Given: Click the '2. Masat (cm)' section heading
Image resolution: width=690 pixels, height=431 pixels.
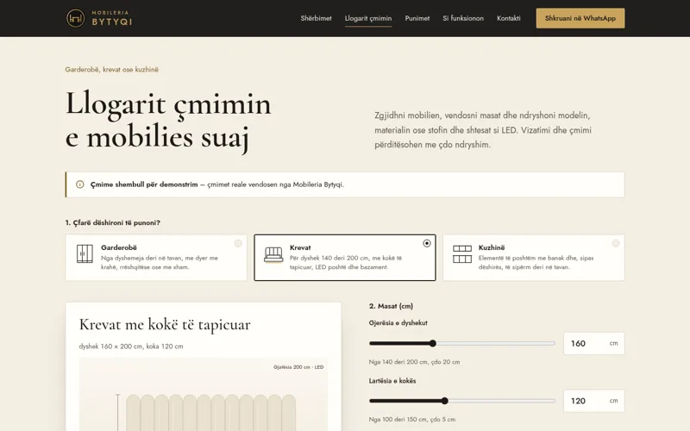Looking at the screenshot, I should (391, 306).
